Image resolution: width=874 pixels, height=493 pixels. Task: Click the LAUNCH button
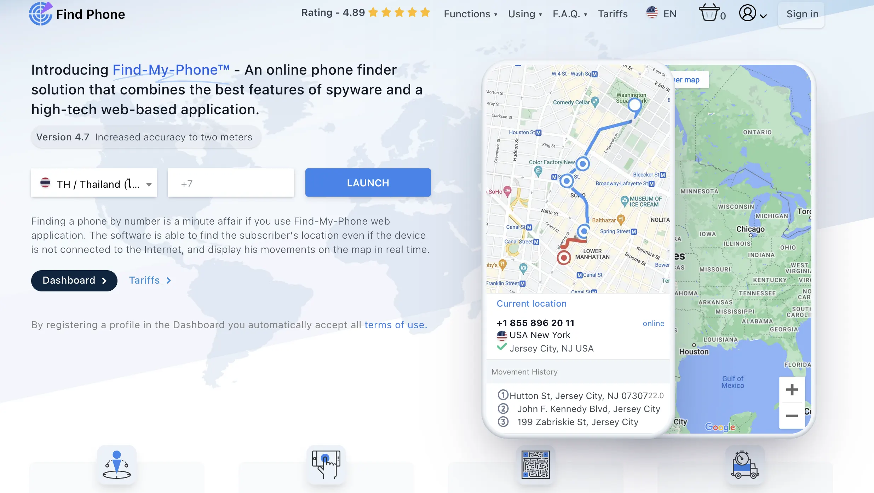(x=368, y=182)
